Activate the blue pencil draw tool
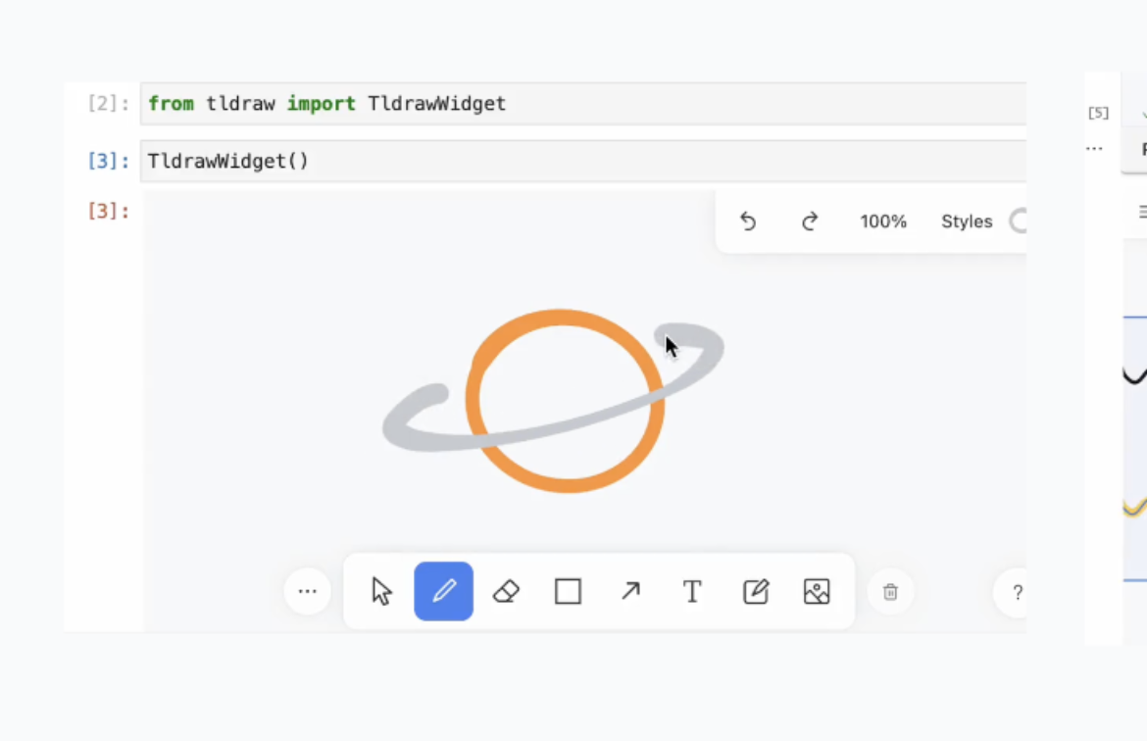 click(x=443, y=591)
